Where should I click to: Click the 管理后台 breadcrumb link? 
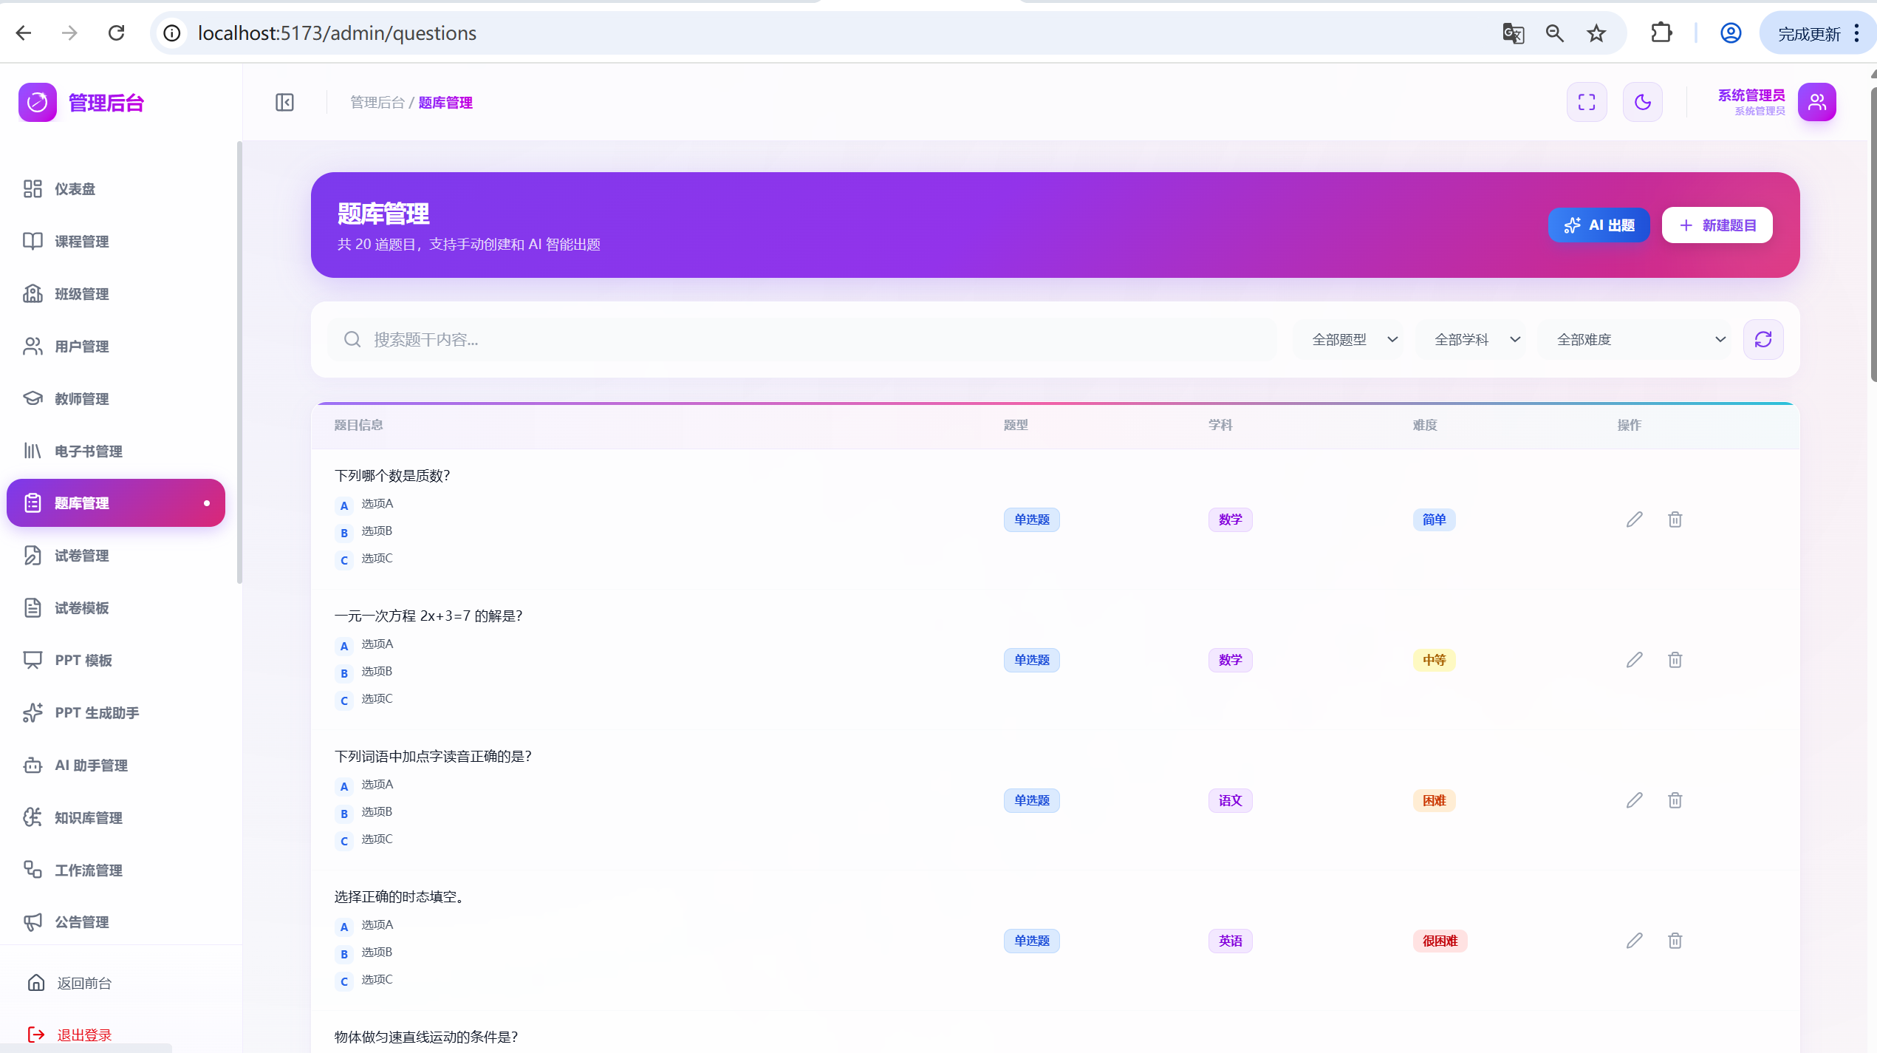point(377,102)
